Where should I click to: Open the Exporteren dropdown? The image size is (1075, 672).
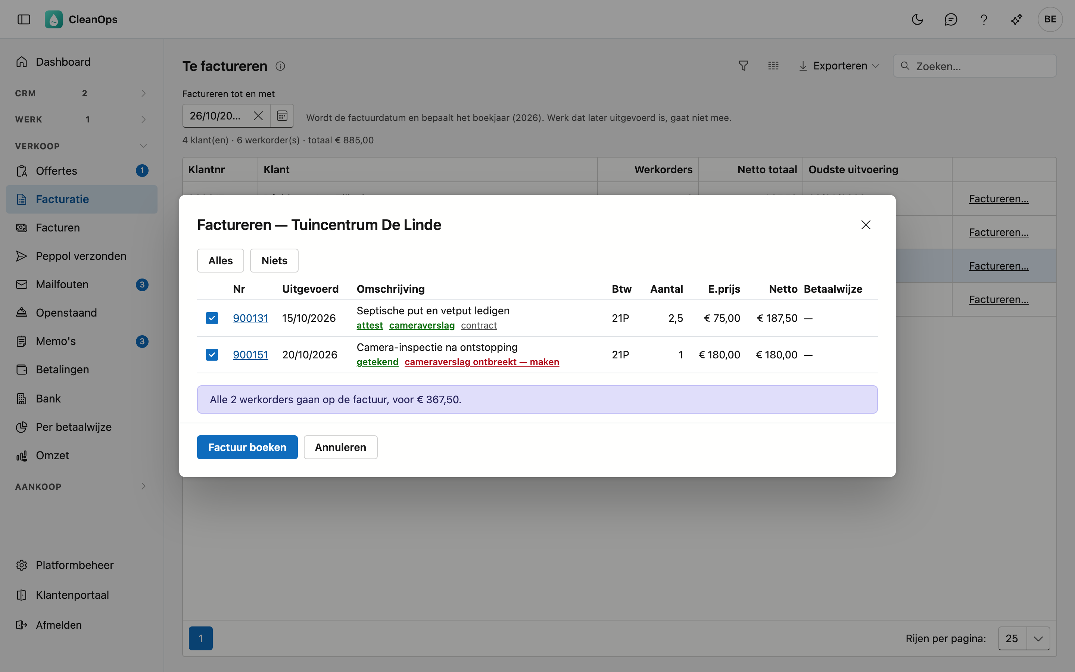(x=839, y=66)
